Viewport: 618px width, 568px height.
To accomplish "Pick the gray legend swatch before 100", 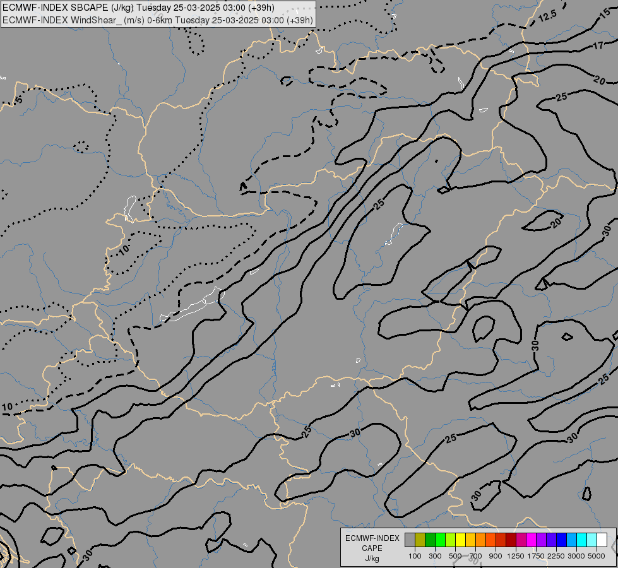I will click(410, 540).
